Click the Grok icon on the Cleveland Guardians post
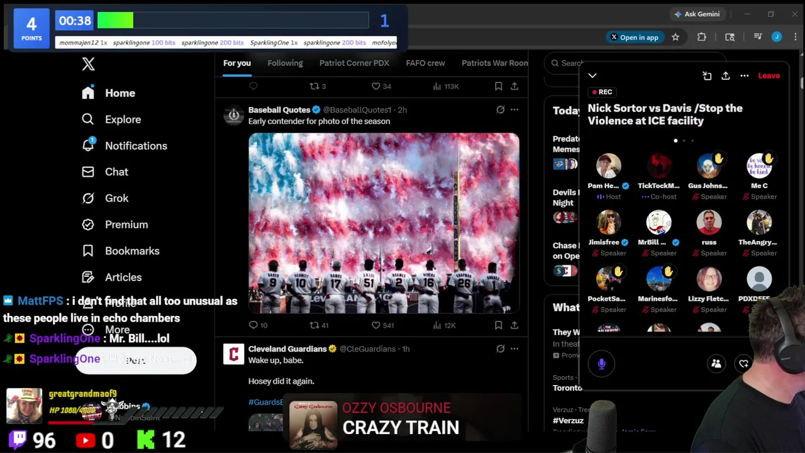This screenshot has height=453, width=805. pos(501,349)
